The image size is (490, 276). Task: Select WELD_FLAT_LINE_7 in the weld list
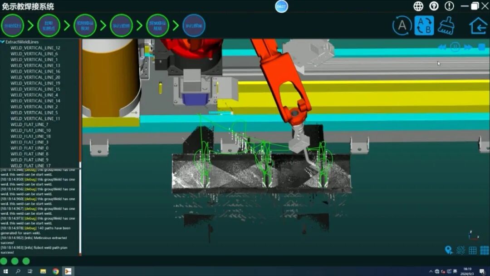(29, 124)
